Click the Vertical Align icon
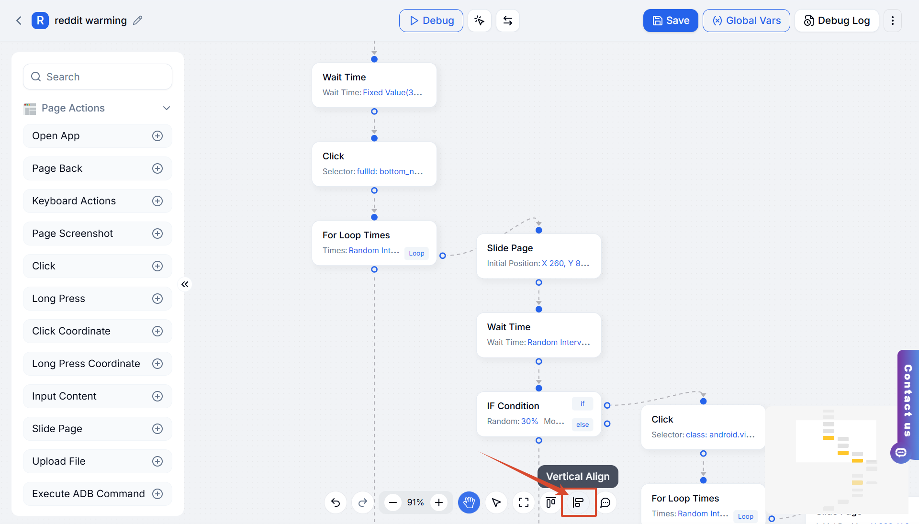The height and width of the screenshot is (524, 919). click(578, 502)
